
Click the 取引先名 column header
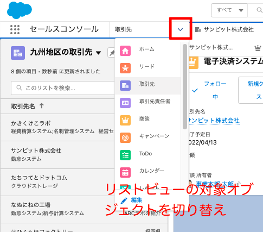click(23, 106)
